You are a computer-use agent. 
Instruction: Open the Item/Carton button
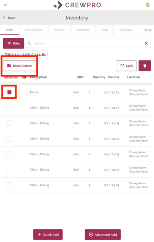click(20, 66)
